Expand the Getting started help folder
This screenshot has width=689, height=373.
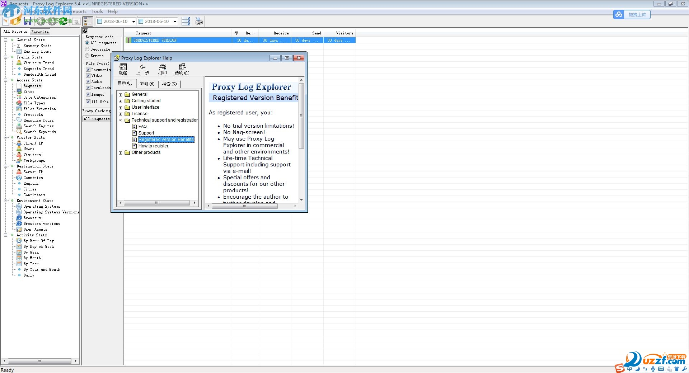pyautogui.click(x=121, y=101)
